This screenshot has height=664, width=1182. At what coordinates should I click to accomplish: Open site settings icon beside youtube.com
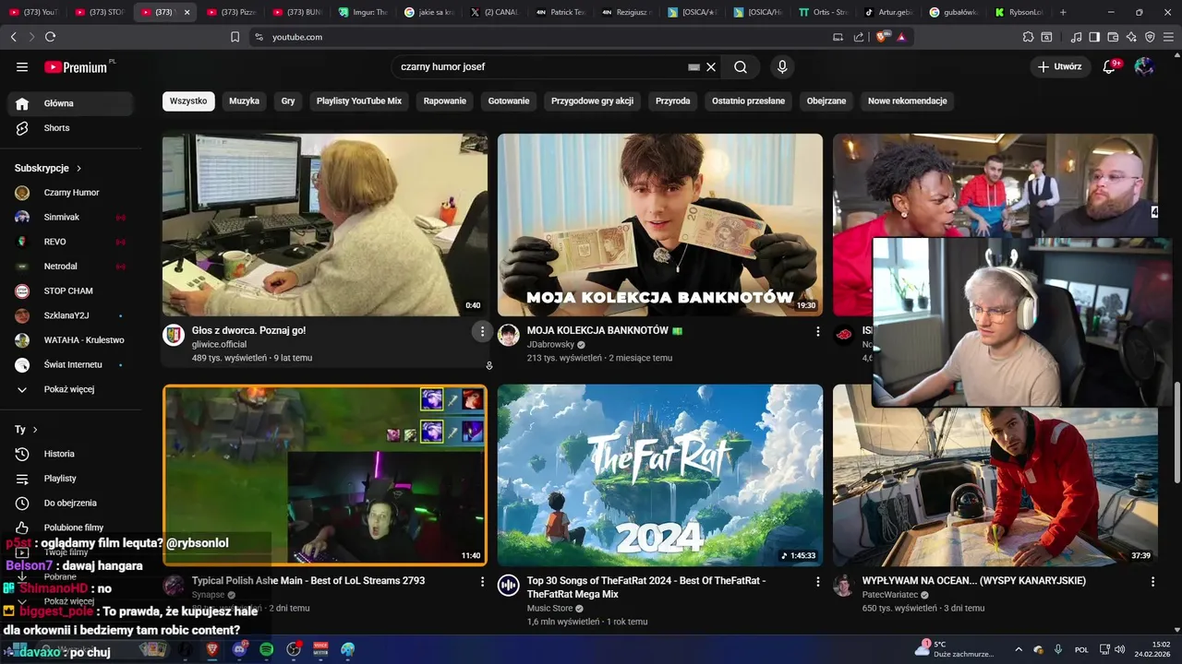coord(259,37)
